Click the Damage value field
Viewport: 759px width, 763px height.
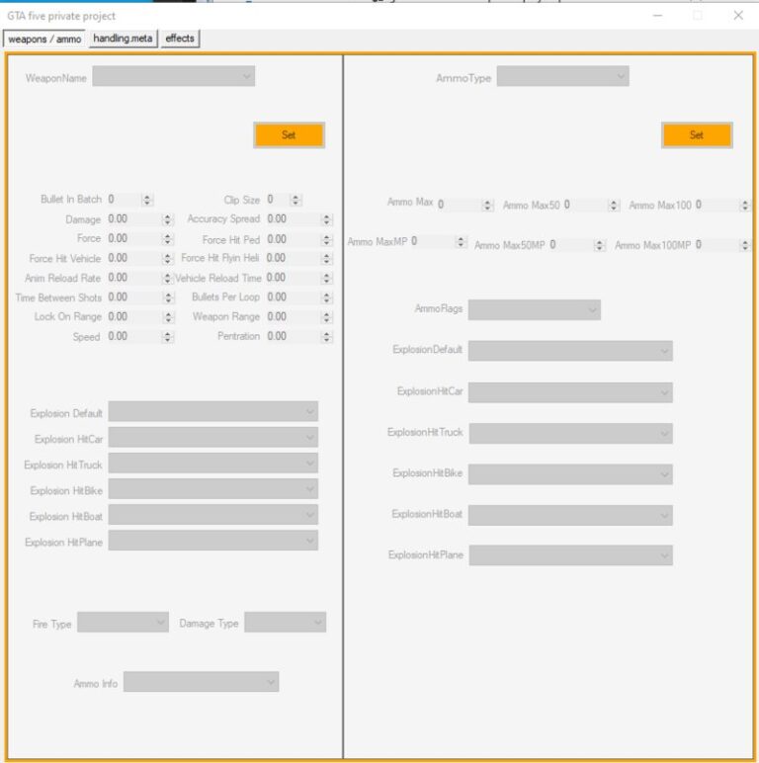coord(131,219)
